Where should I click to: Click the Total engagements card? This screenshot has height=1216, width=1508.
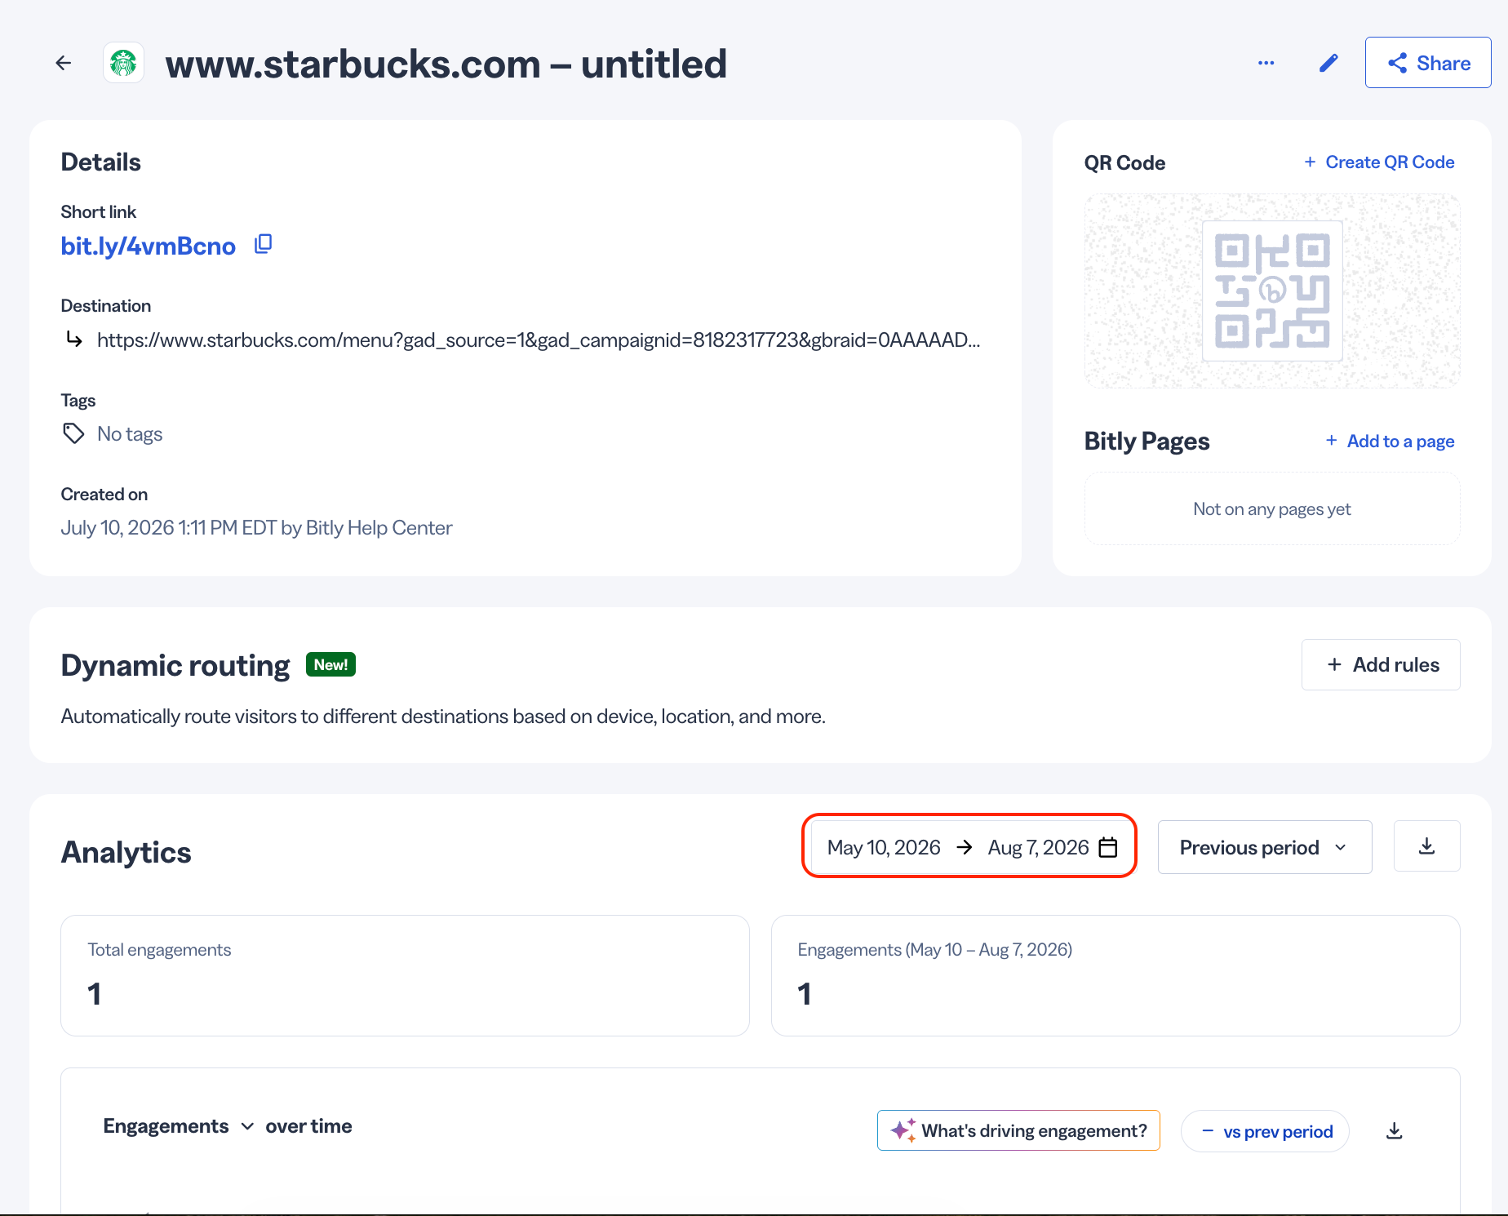[x=405, y=975]
